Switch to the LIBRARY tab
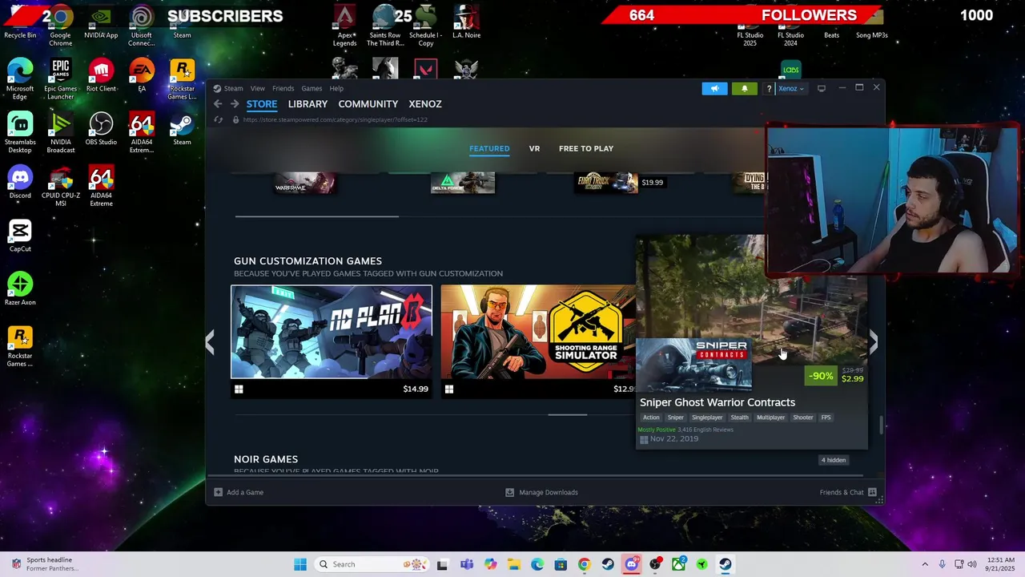The image size is (1025, 577). (307, 104)
